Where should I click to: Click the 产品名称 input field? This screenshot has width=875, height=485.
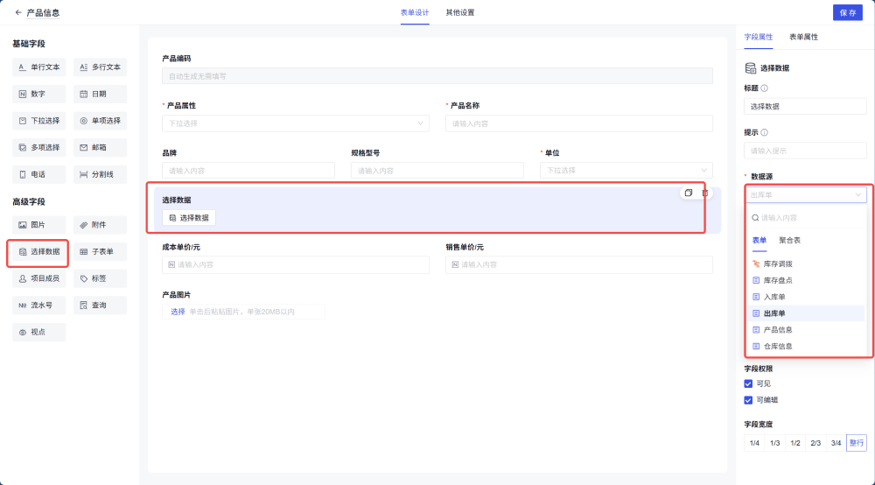click(578, 123)
